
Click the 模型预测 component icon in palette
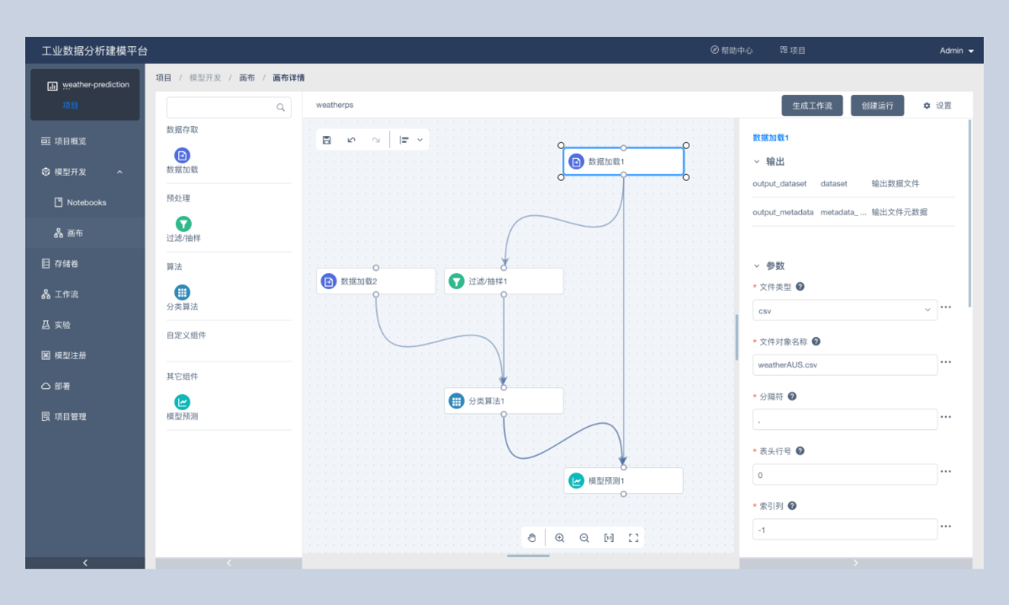182,402
